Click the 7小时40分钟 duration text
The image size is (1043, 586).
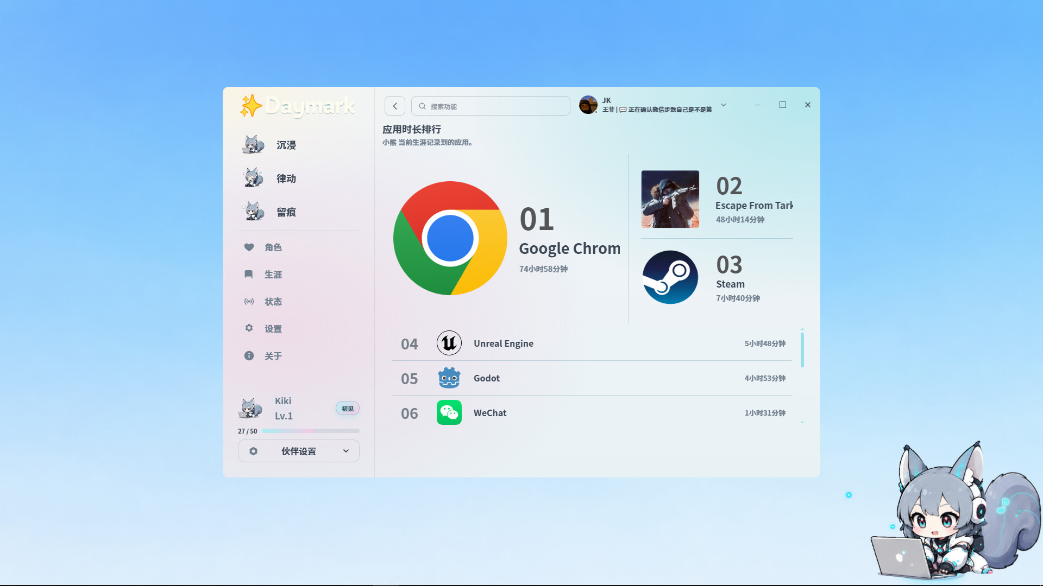tap(738, 298)
